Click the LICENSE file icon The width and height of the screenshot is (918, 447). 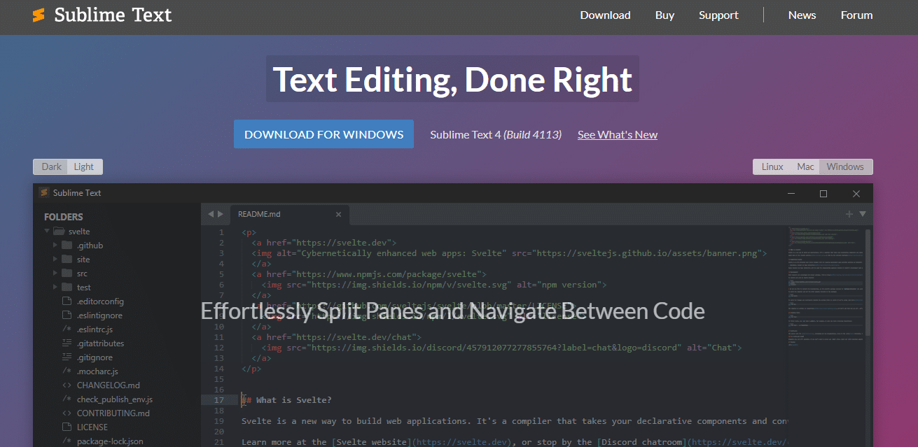tap(67, 427)
